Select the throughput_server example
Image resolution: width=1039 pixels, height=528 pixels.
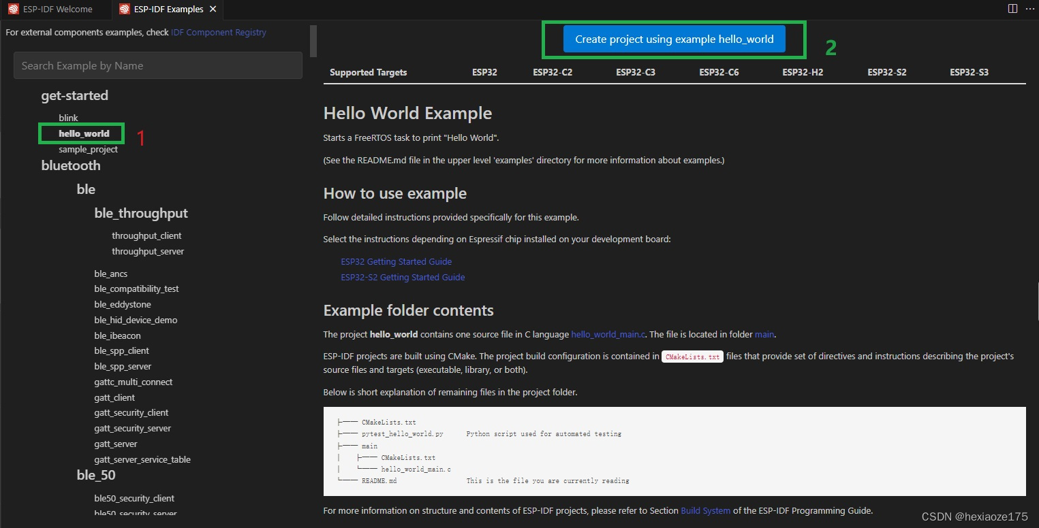148,251
